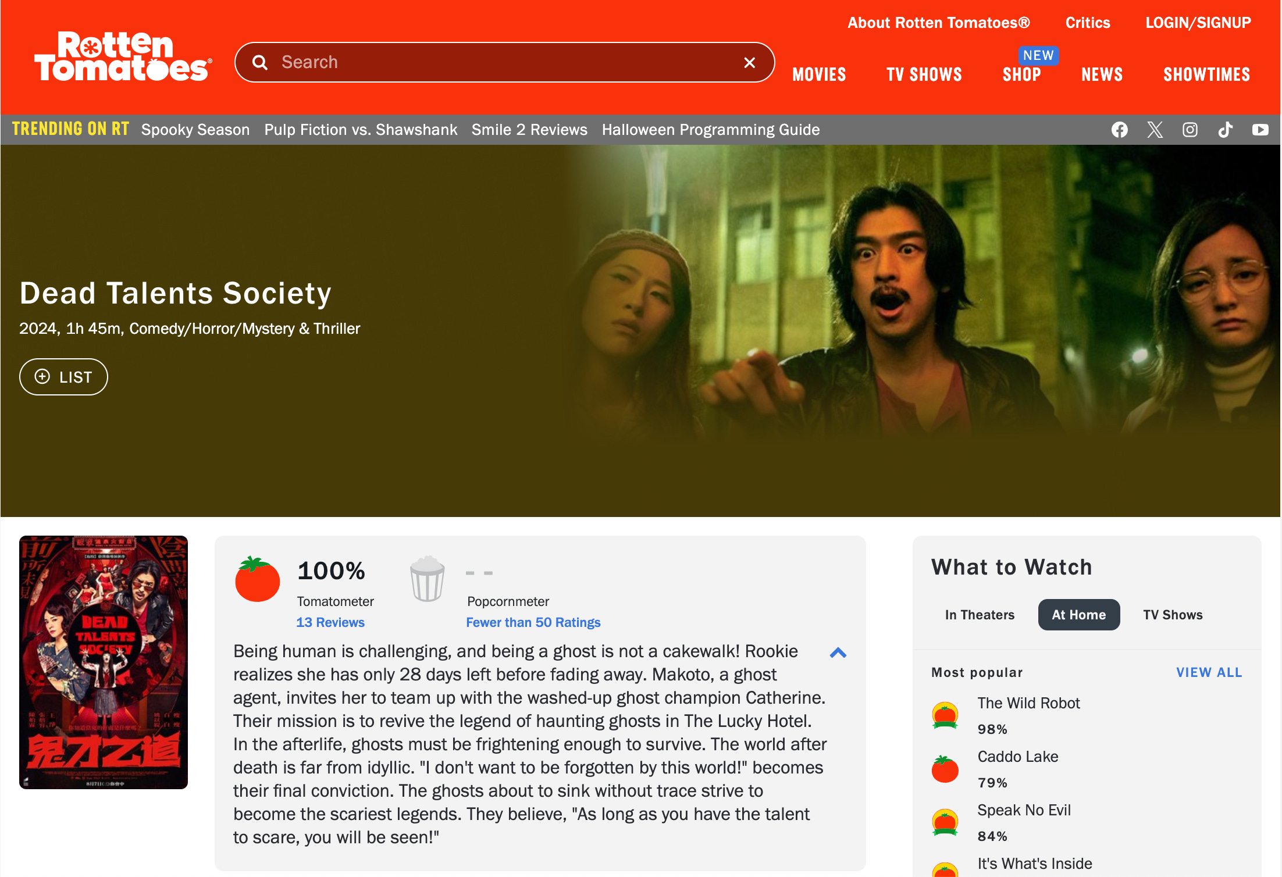Click the Dead Talents Society poster thumbnail

pyautogui.click(x=104, y=662)
